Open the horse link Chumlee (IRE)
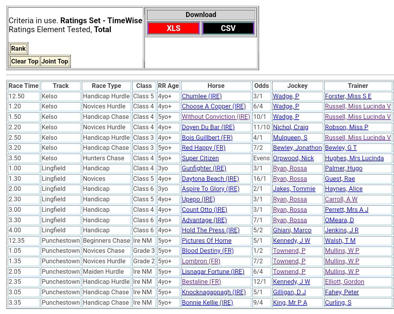The width and height of the screenshot is (394, 314). pyautogui.click(x=202, y=96)
